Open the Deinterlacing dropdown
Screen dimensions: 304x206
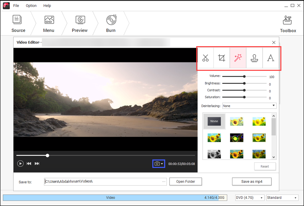(x=249, y=106)
